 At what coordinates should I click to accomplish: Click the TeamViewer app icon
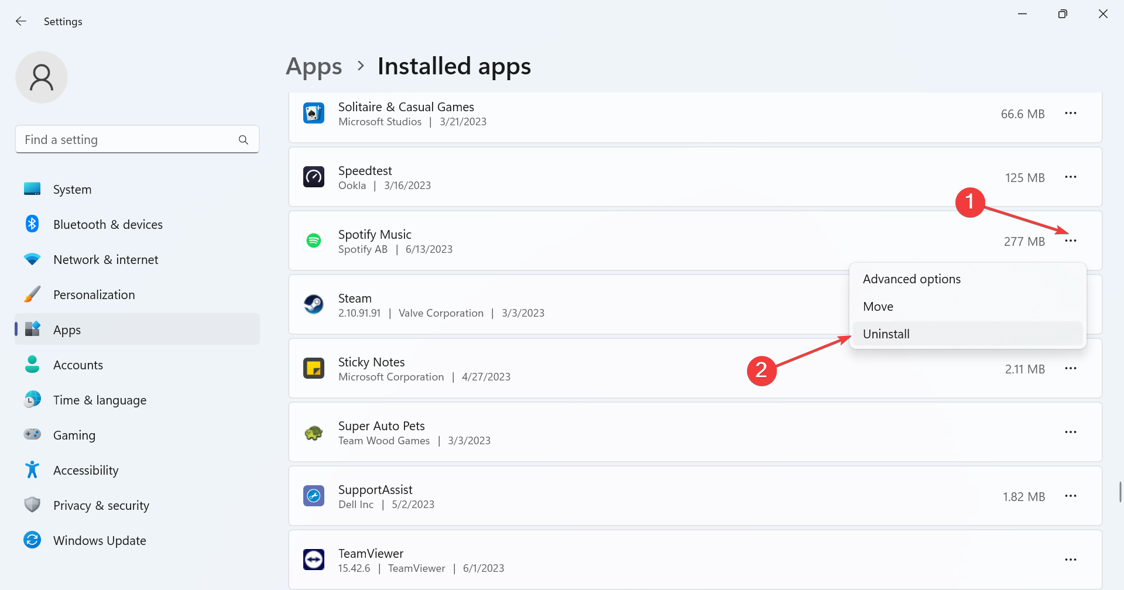pyautogui.click(x=314, y=560)
